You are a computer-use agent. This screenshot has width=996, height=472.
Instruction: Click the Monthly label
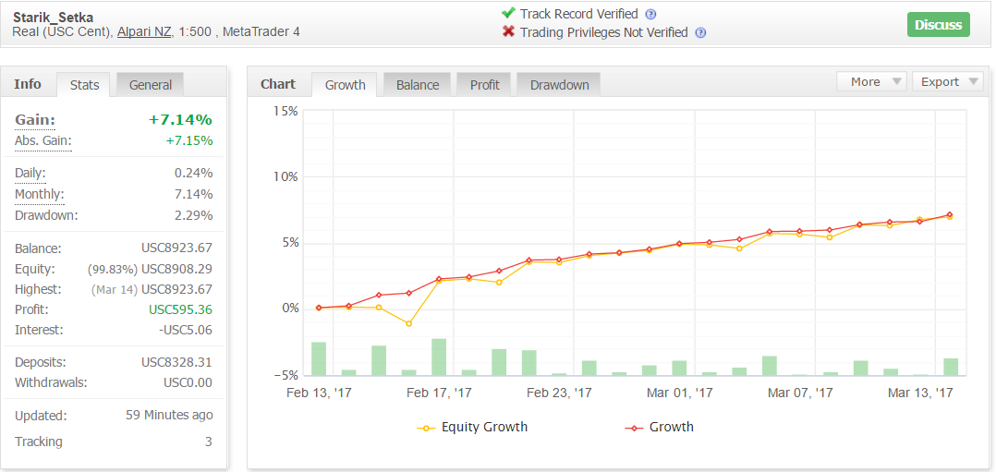click(40, 194)
